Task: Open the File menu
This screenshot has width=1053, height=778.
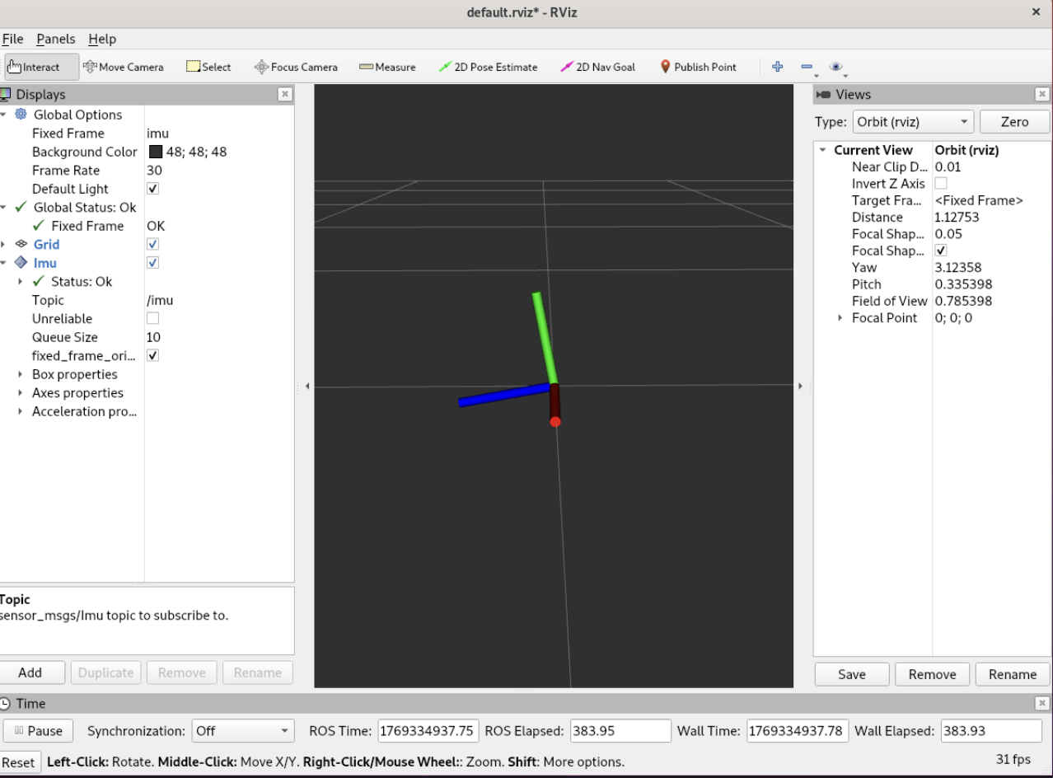Action: 12,39
